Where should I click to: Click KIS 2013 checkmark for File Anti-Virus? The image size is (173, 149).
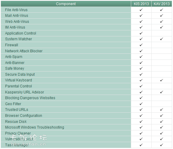click(x=141, y=10)
